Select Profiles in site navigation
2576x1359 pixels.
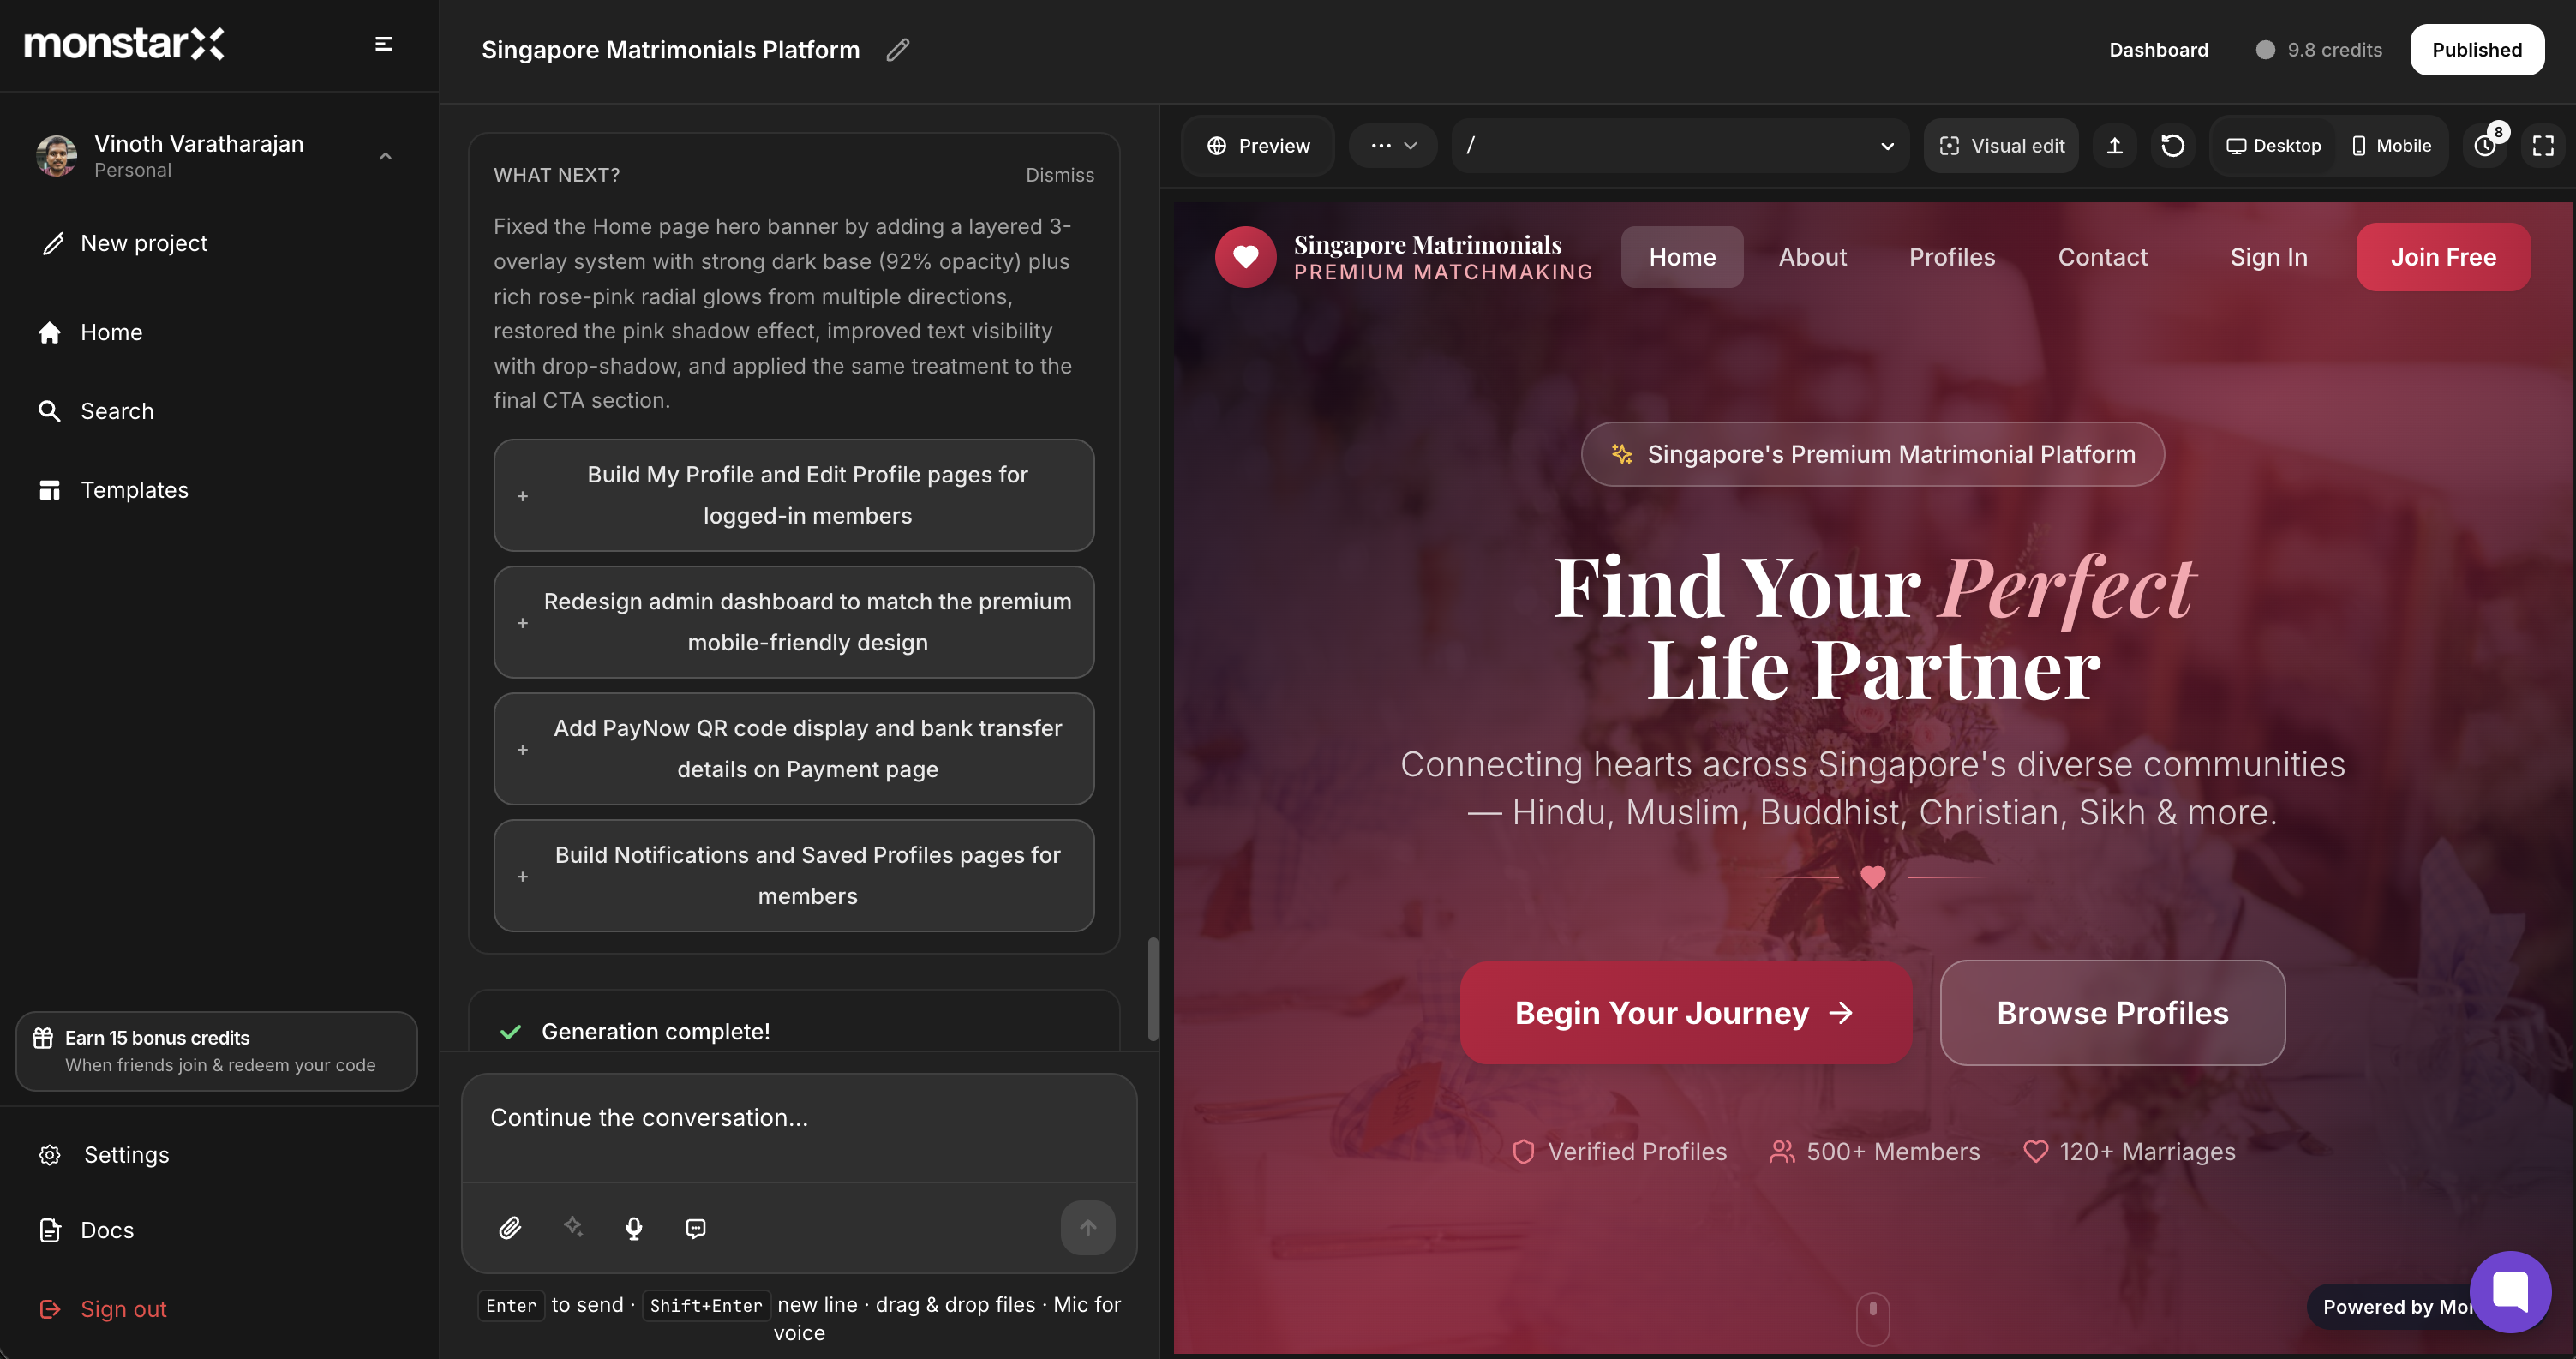coord(1951,257)
